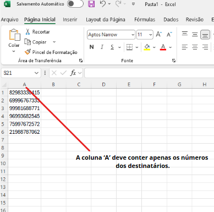214x212 pixels.
Task: Open the Área de Transferência dialog launcher
Action: point(81,61)
